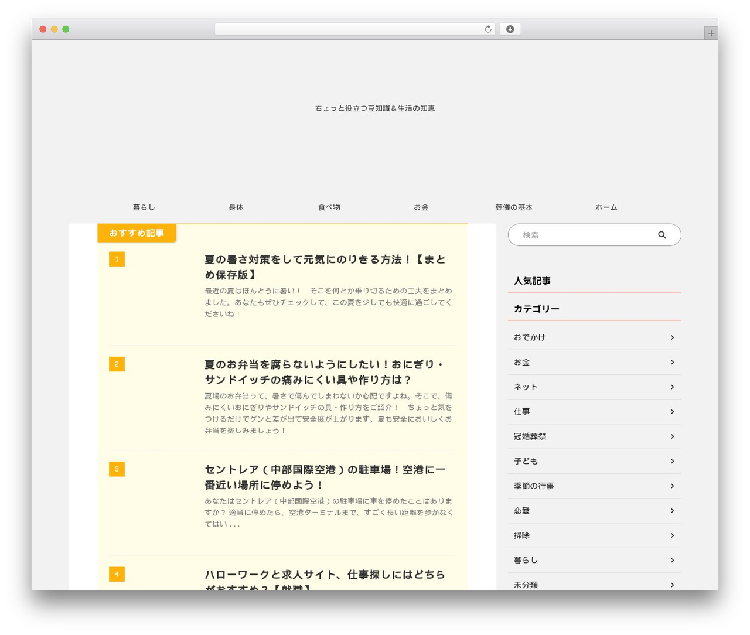Screen dimensions: 750x635
Task: Click the excerpt starting あなたはセントレア
Action: (329, 513)
